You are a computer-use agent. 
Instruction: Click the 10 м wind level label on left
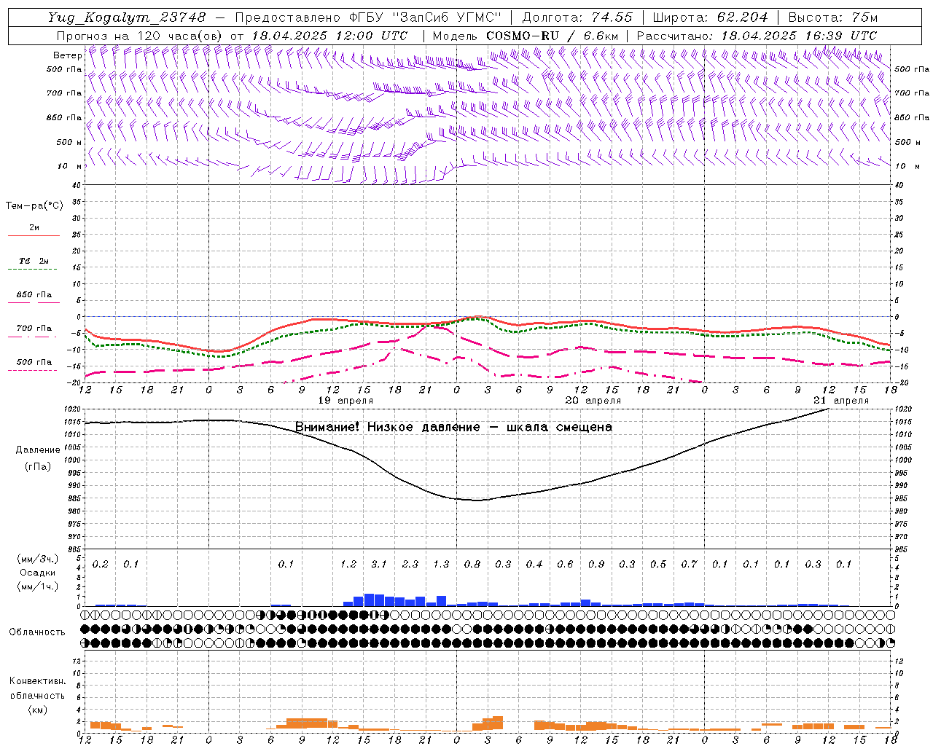point(70,166)
